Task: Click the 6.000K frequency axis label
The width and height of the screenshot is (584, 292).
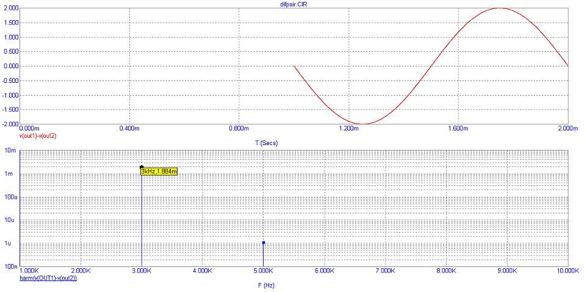Action: (x=324, y=271)
